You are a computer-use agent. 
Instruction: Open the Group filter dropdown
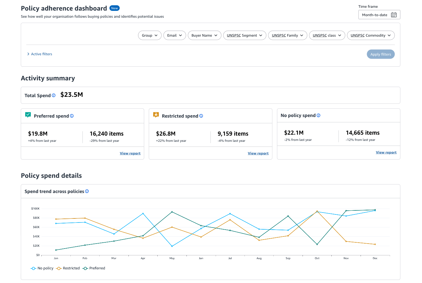[150, 35]
